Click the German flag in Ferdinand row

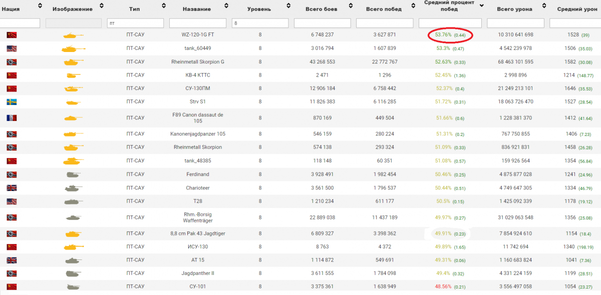click(x=12, y=174)
